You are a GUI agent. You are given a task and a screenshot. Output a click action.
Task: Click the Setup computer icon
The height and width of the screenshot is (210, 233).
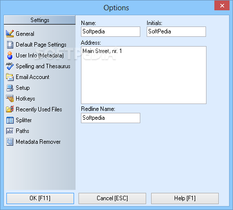point(10,88)
